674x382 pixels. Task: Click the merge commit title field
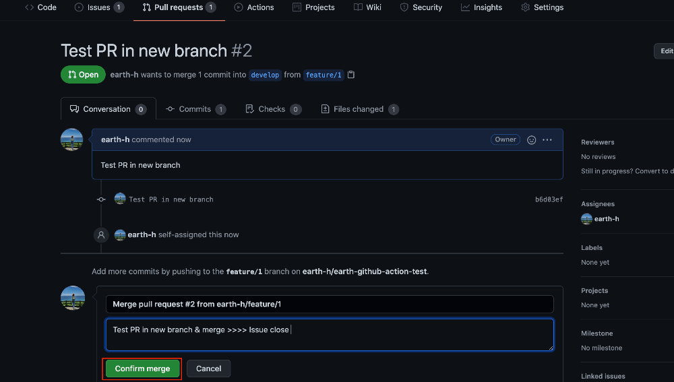(330, 305)
